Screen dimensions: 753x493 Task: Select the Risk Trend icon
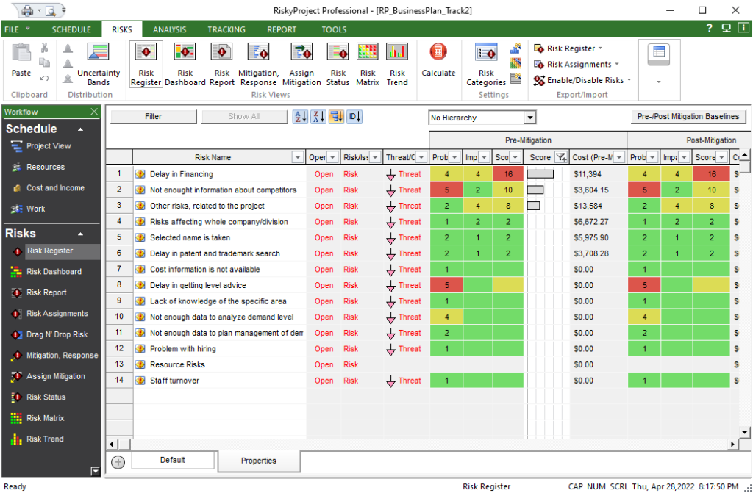[x=397, y=62]
